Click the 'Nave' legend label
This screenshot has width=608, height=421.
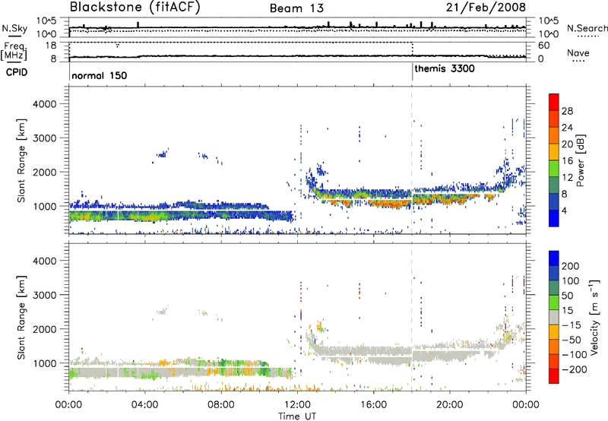(x=578, y=52)
